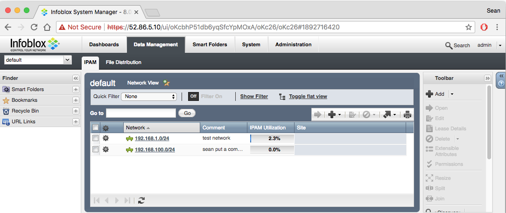Viewport: 506px width, 213px height.
Task: Open the Opera extension icon
Action: [484, 27]
